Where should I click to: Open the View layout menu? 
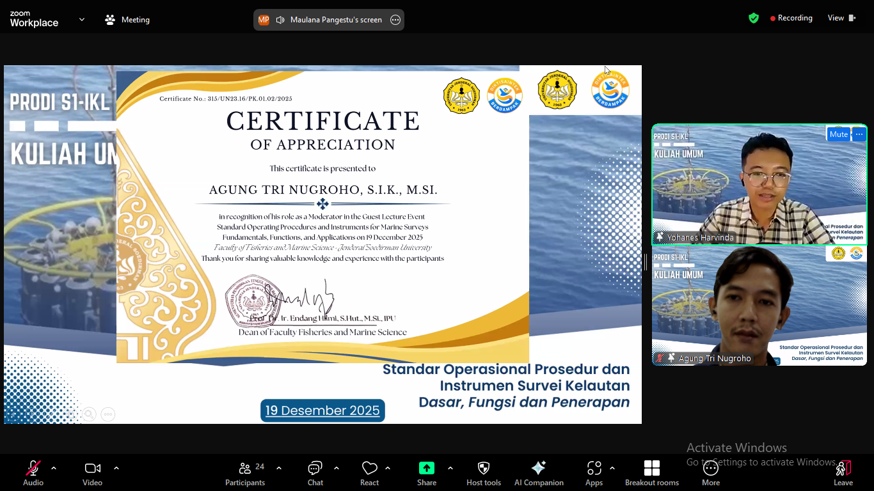(841, 18)
